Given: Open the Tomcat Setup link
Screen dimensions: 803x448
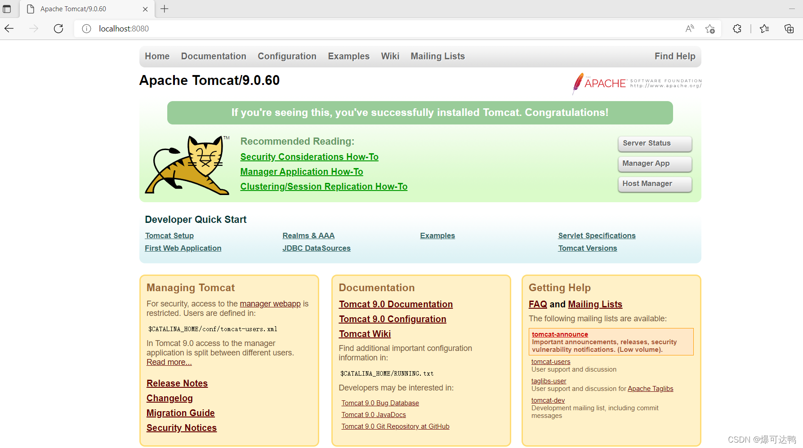Looking at the screenshot, I should (169, 235).
